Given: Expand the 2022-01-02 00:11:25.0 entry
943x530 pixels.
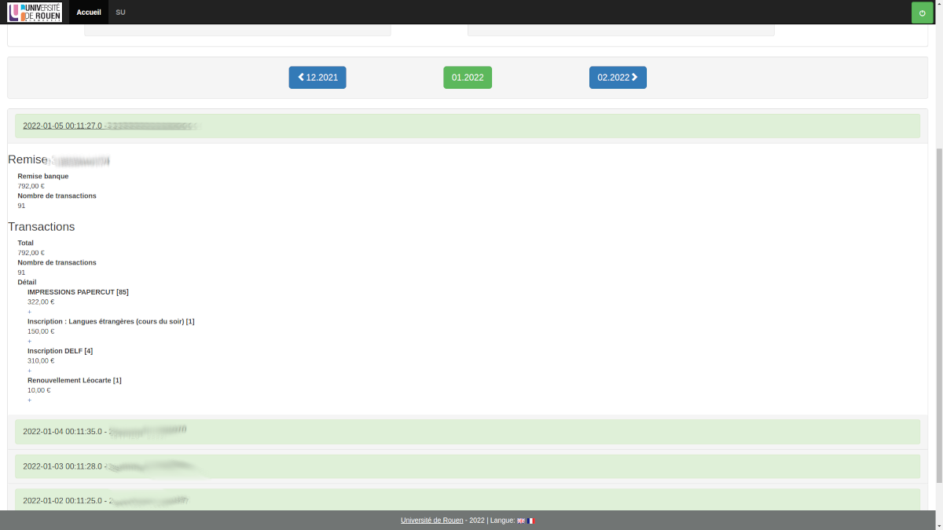Looking at the screenshot, I should (62, 500).
